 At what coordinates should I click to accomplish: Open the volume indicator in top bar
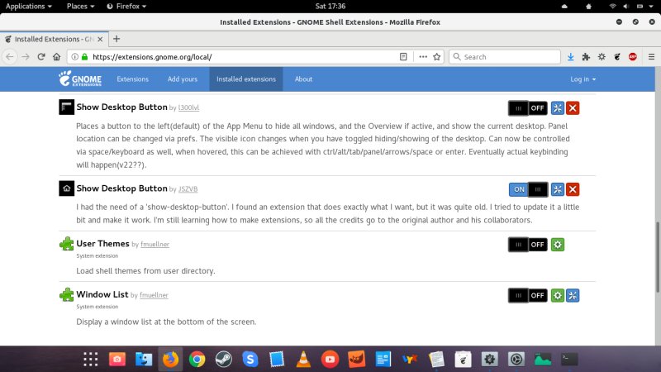point(626,6)
